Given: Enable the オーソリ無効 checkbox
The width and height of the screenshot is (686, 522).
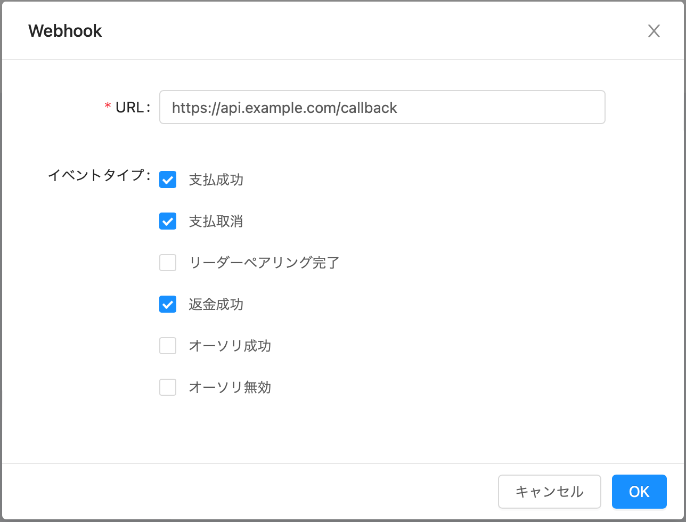Looking at the screenshot, I should [168, 387].
